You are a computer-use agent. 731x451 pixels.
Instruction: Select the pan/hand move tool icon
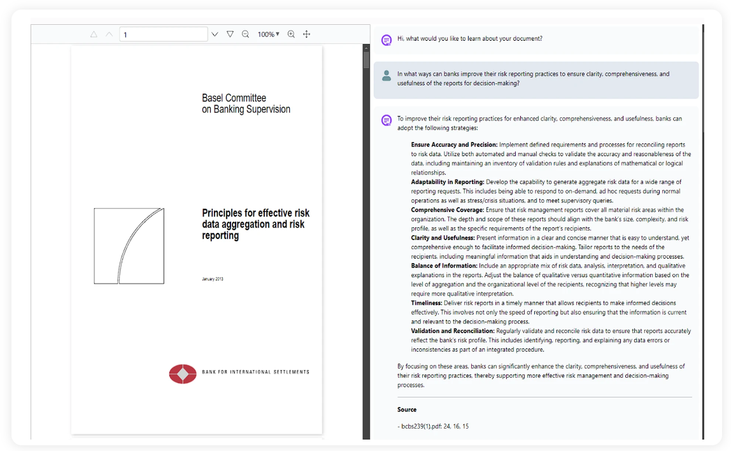306,34
